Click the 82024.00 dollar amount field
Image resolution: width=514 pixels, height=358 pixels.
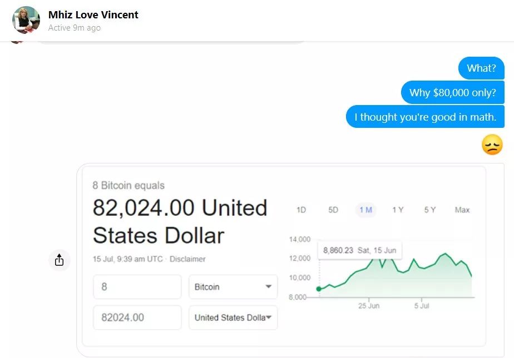(137, 317)
